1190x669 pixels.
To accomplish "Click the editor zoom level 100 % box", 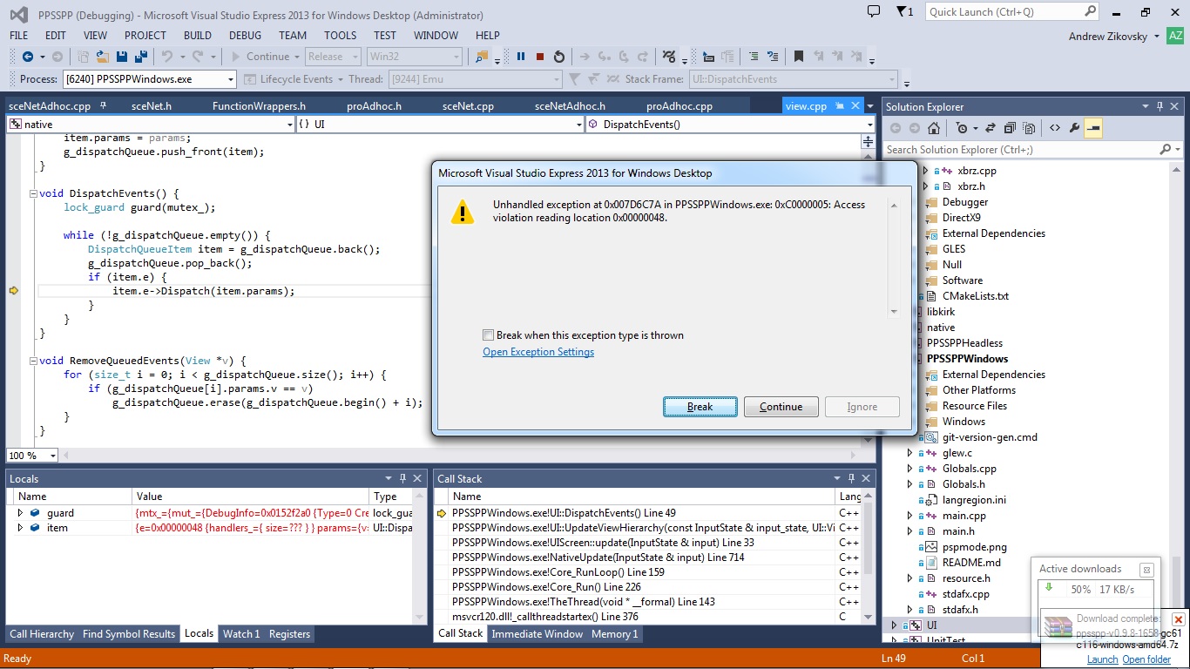I will click(x=31, y=456).
